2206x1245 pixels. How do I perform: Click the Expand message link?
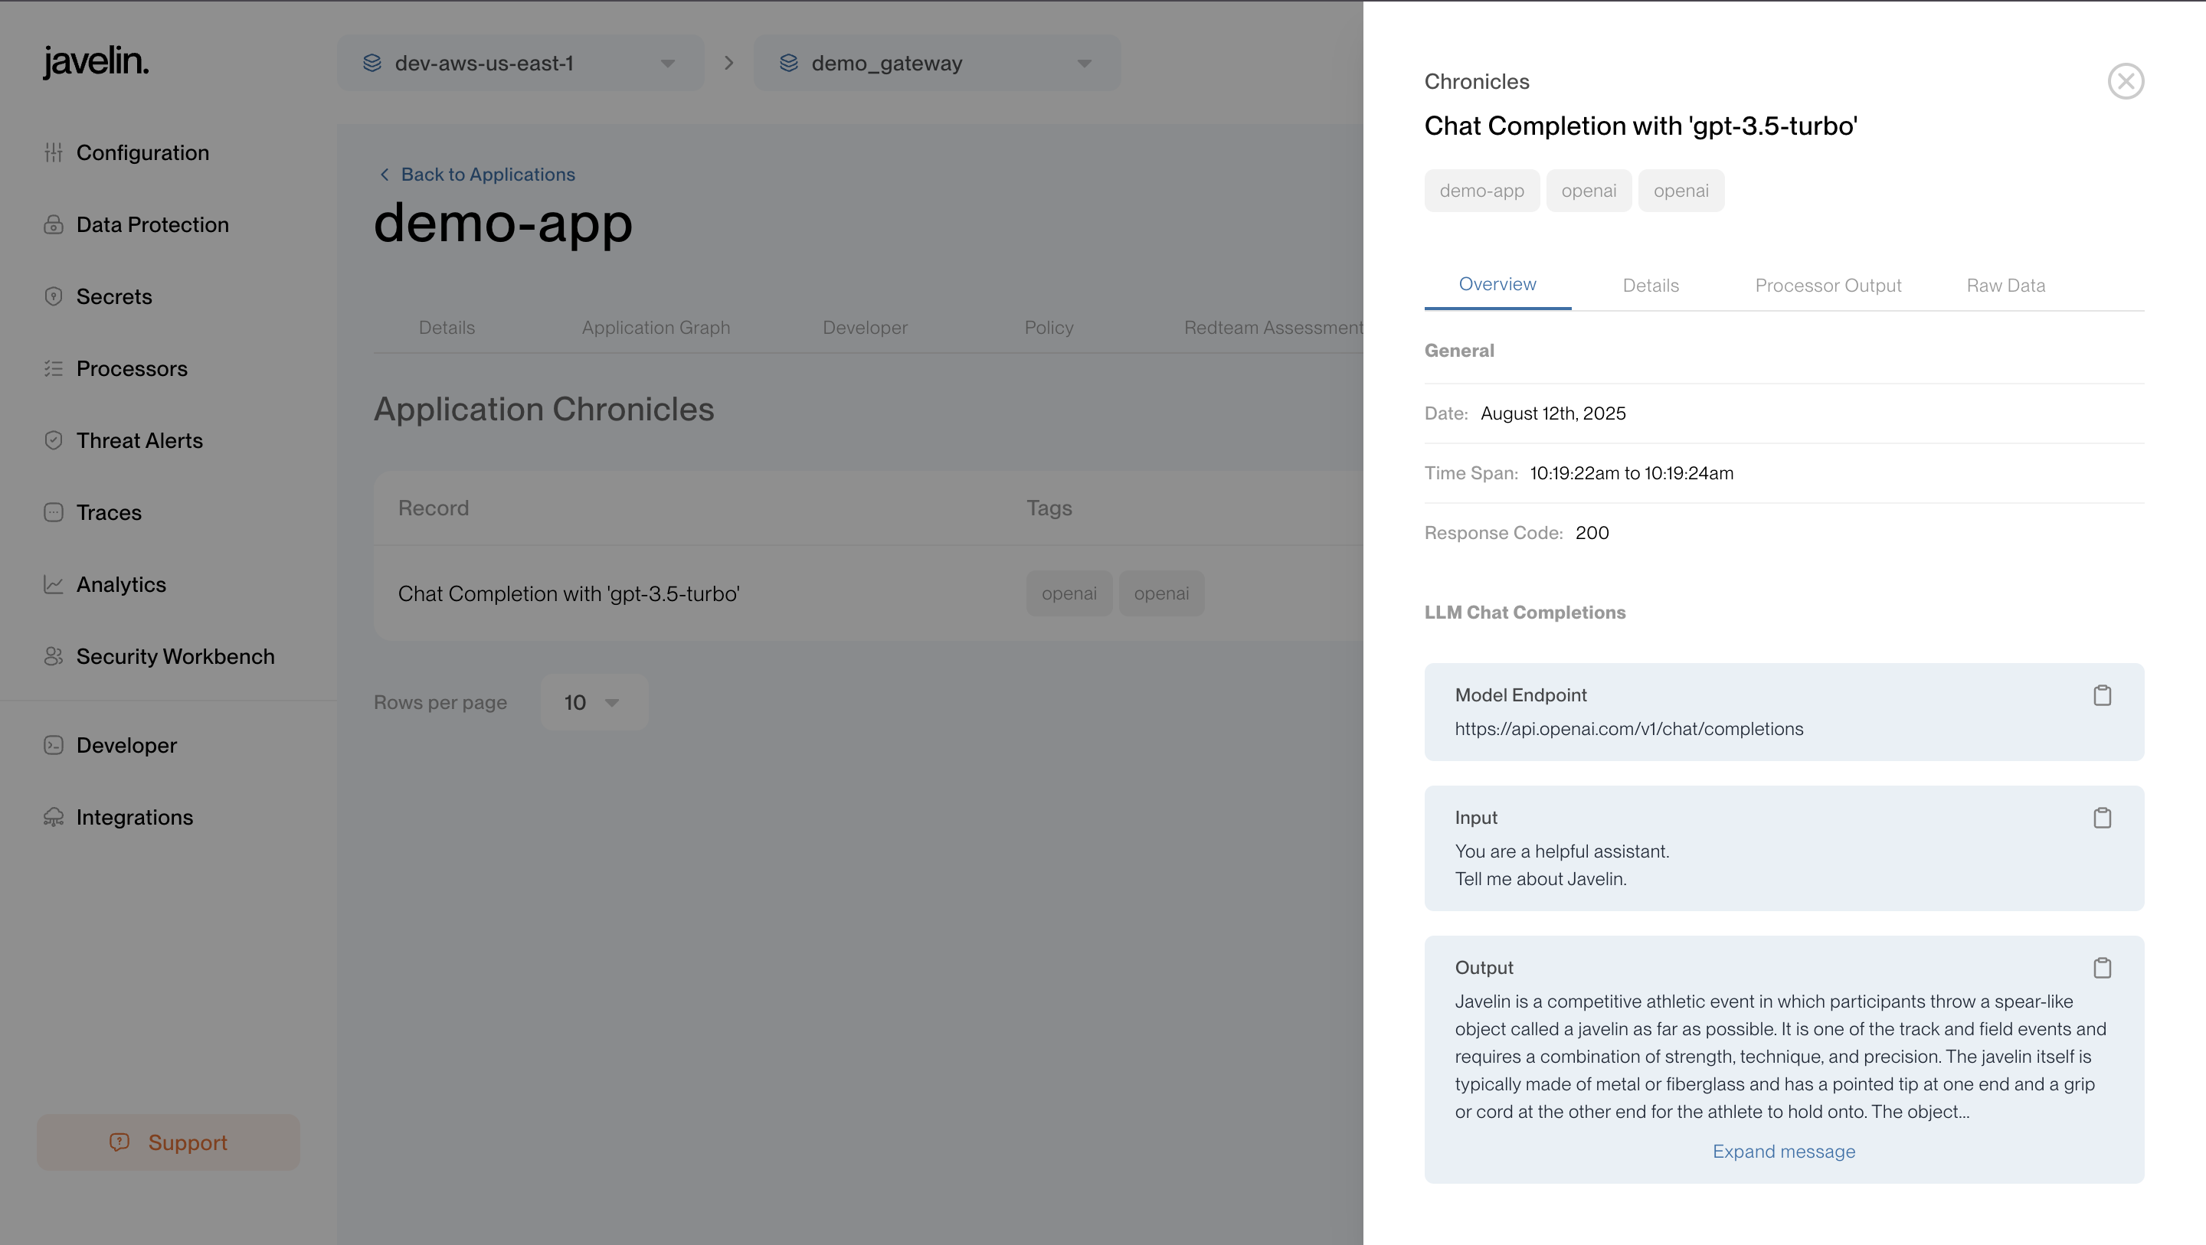pyautogui.click(x=1784, y=1151)
